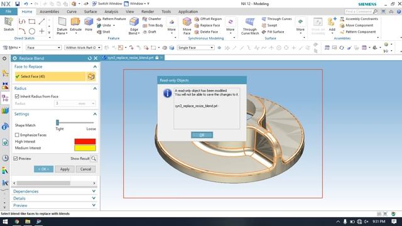Collapse the Radius section
The height and width of the screenshot is (226, 402).
tap(95, 89)
